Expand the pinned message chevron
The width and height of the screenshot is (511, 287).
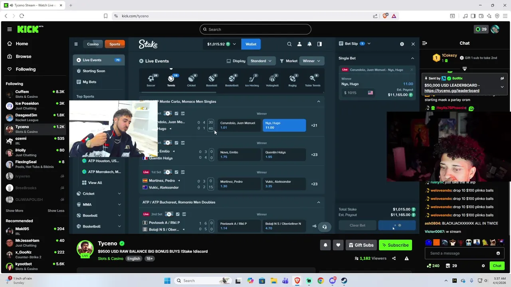click(x=502, y=86)
